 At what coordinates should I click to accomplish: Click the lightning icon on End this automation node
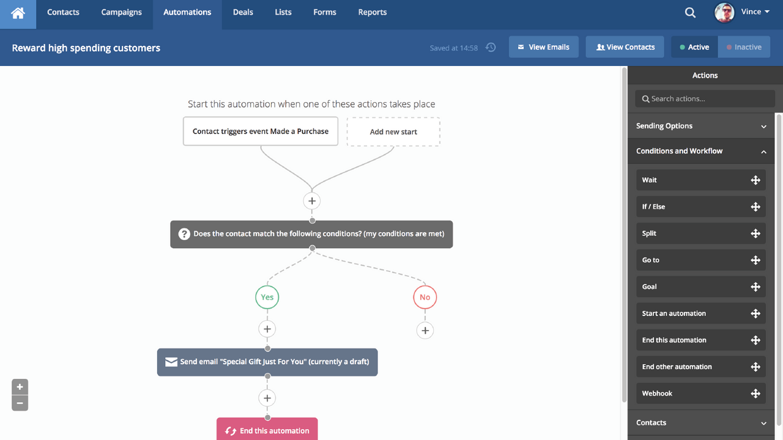[x=231, y=430]
